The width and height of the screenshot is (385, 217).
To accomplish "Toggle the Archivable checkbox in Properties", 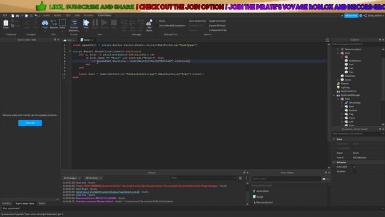I will click(354, 167).
